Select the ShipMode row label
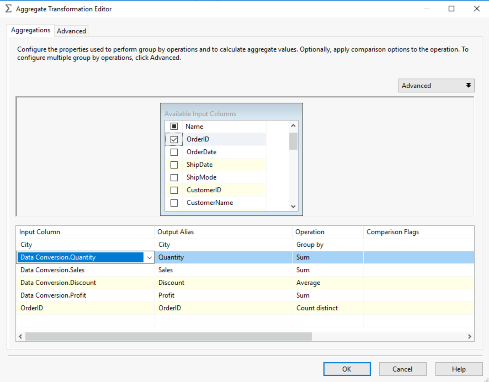 201,177
